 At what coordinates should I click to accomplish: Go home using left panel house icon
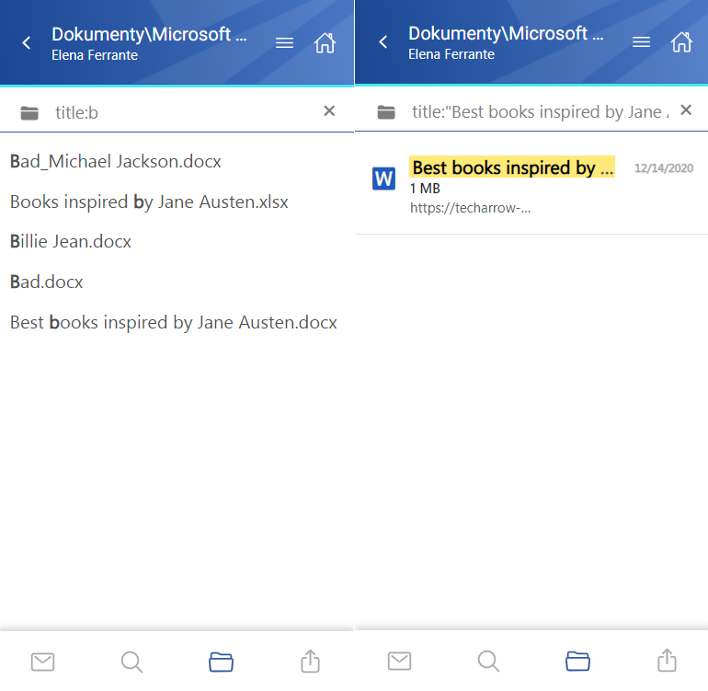325,43
